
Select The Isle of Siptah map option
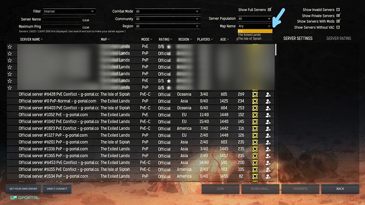coord(250,39)
